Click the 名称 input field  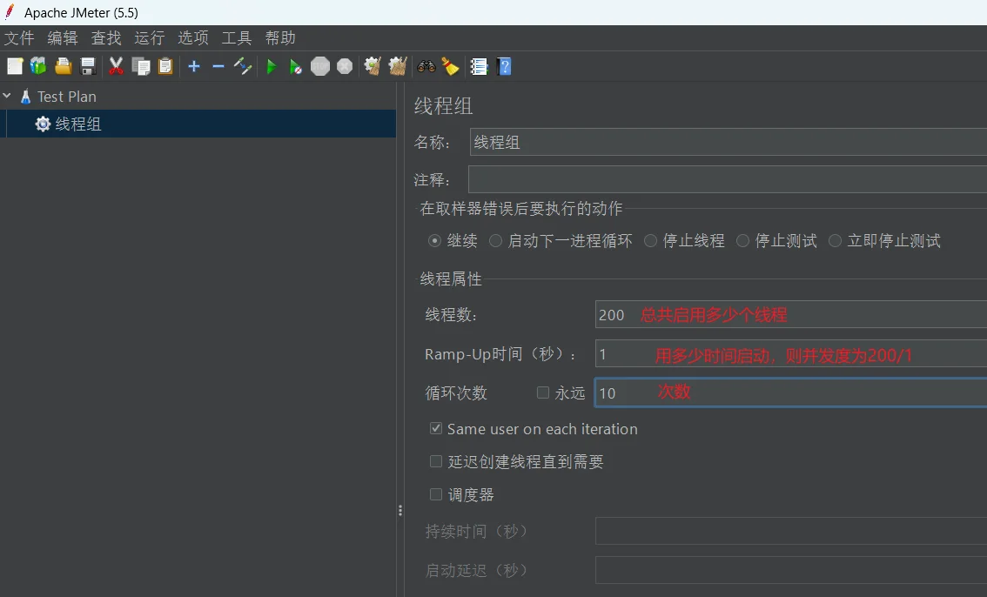(728, 142)
